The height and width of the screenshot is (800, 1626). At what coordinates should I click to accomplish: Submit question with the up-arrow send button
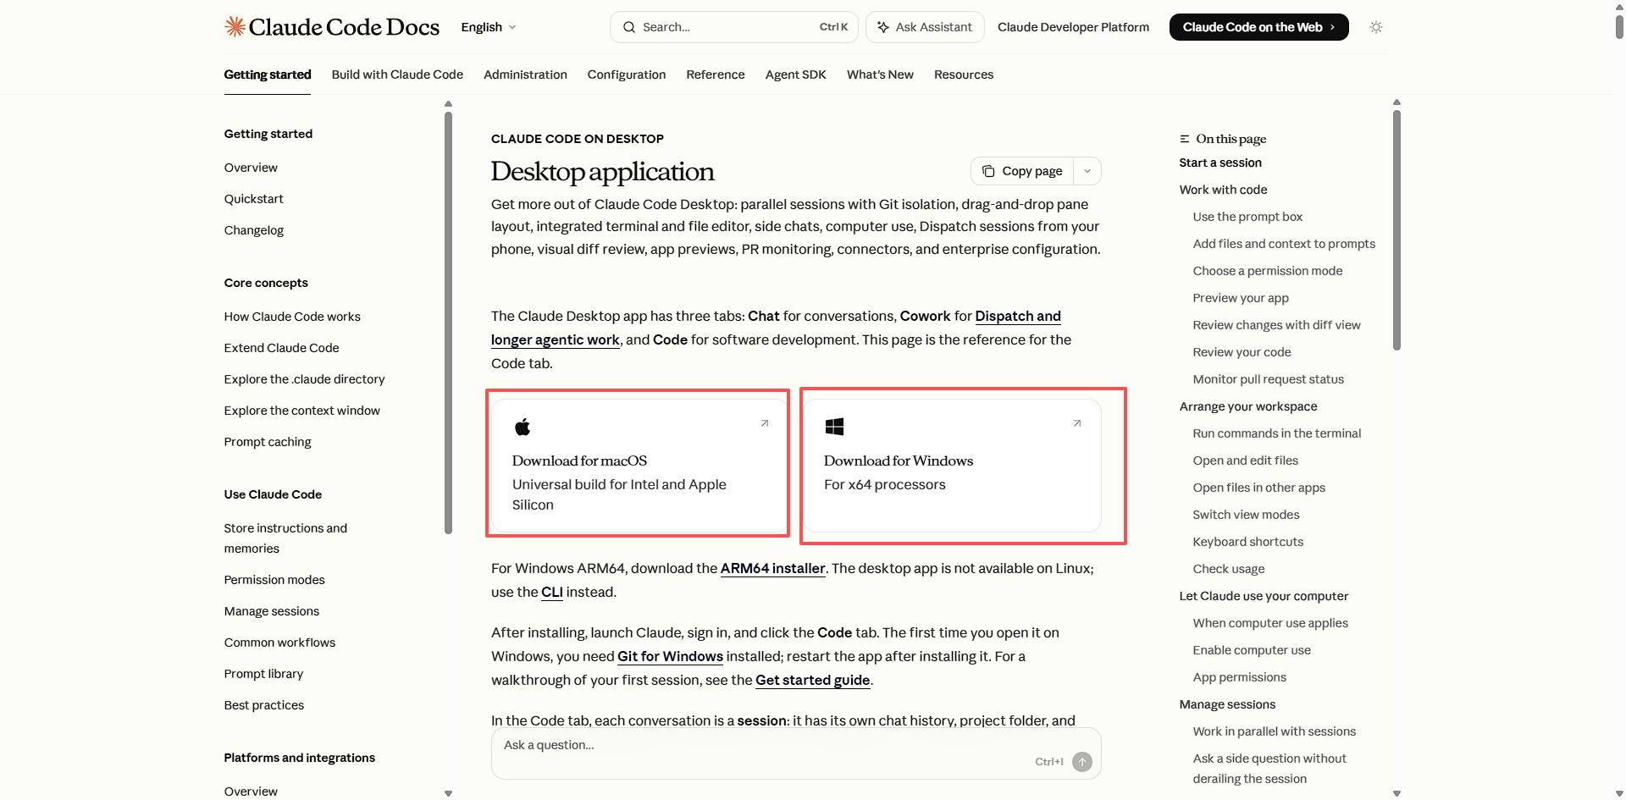click(x=1082, y=762)
